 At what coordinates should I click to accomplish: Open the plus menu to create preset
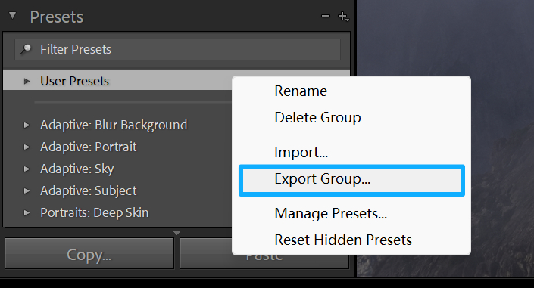pos(343,17)
